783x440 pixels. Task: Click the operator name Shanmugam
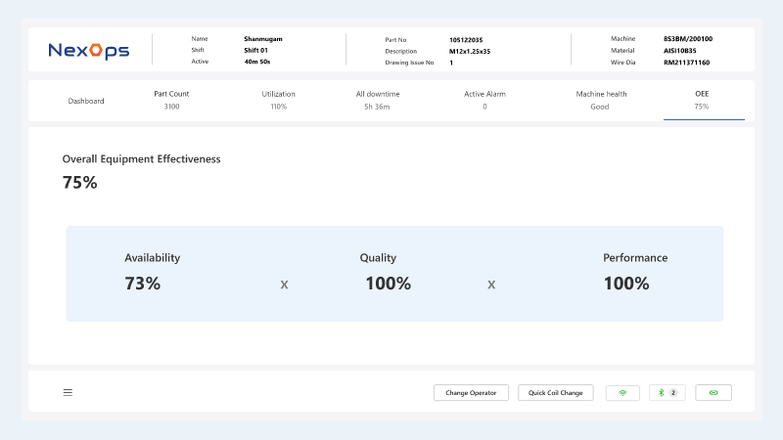263,39
